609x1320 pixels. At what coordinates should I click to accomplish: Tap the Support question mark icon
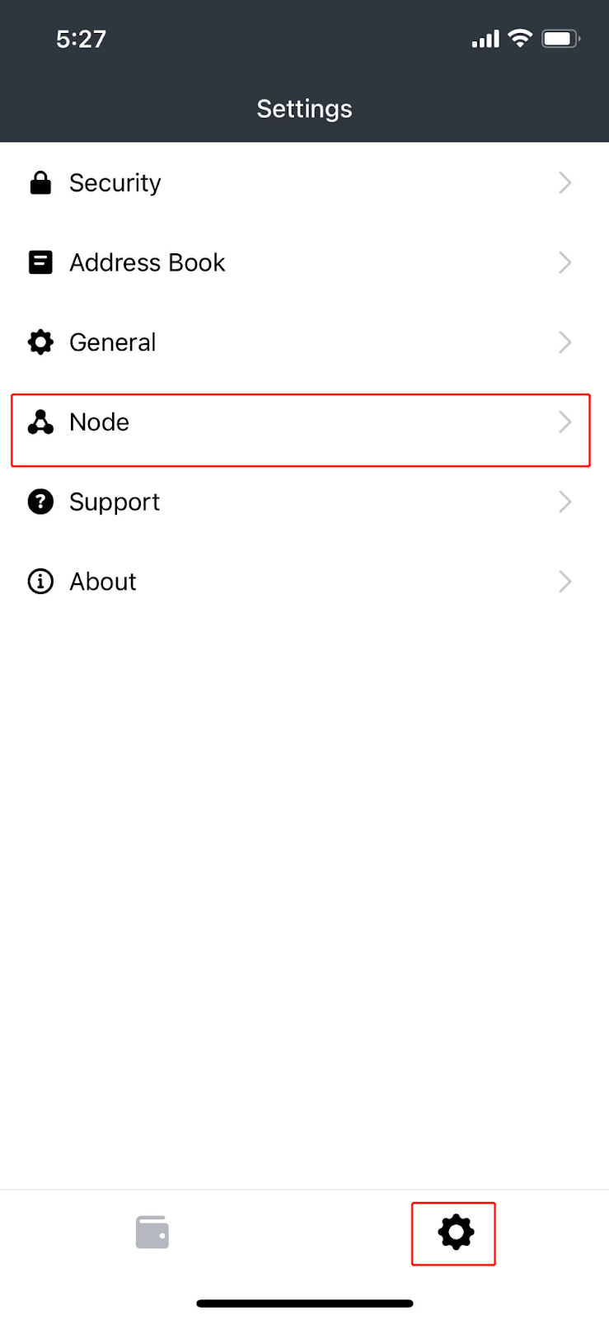click(40, 502)
